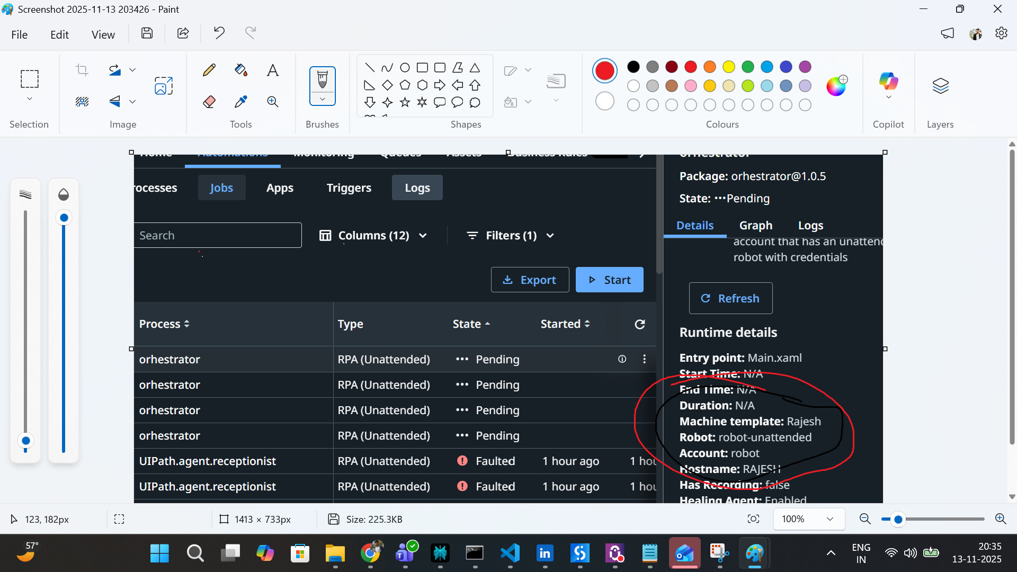Select the Magnifier zoom tool
Screen dimensions: 1017x572
point(273,102)
